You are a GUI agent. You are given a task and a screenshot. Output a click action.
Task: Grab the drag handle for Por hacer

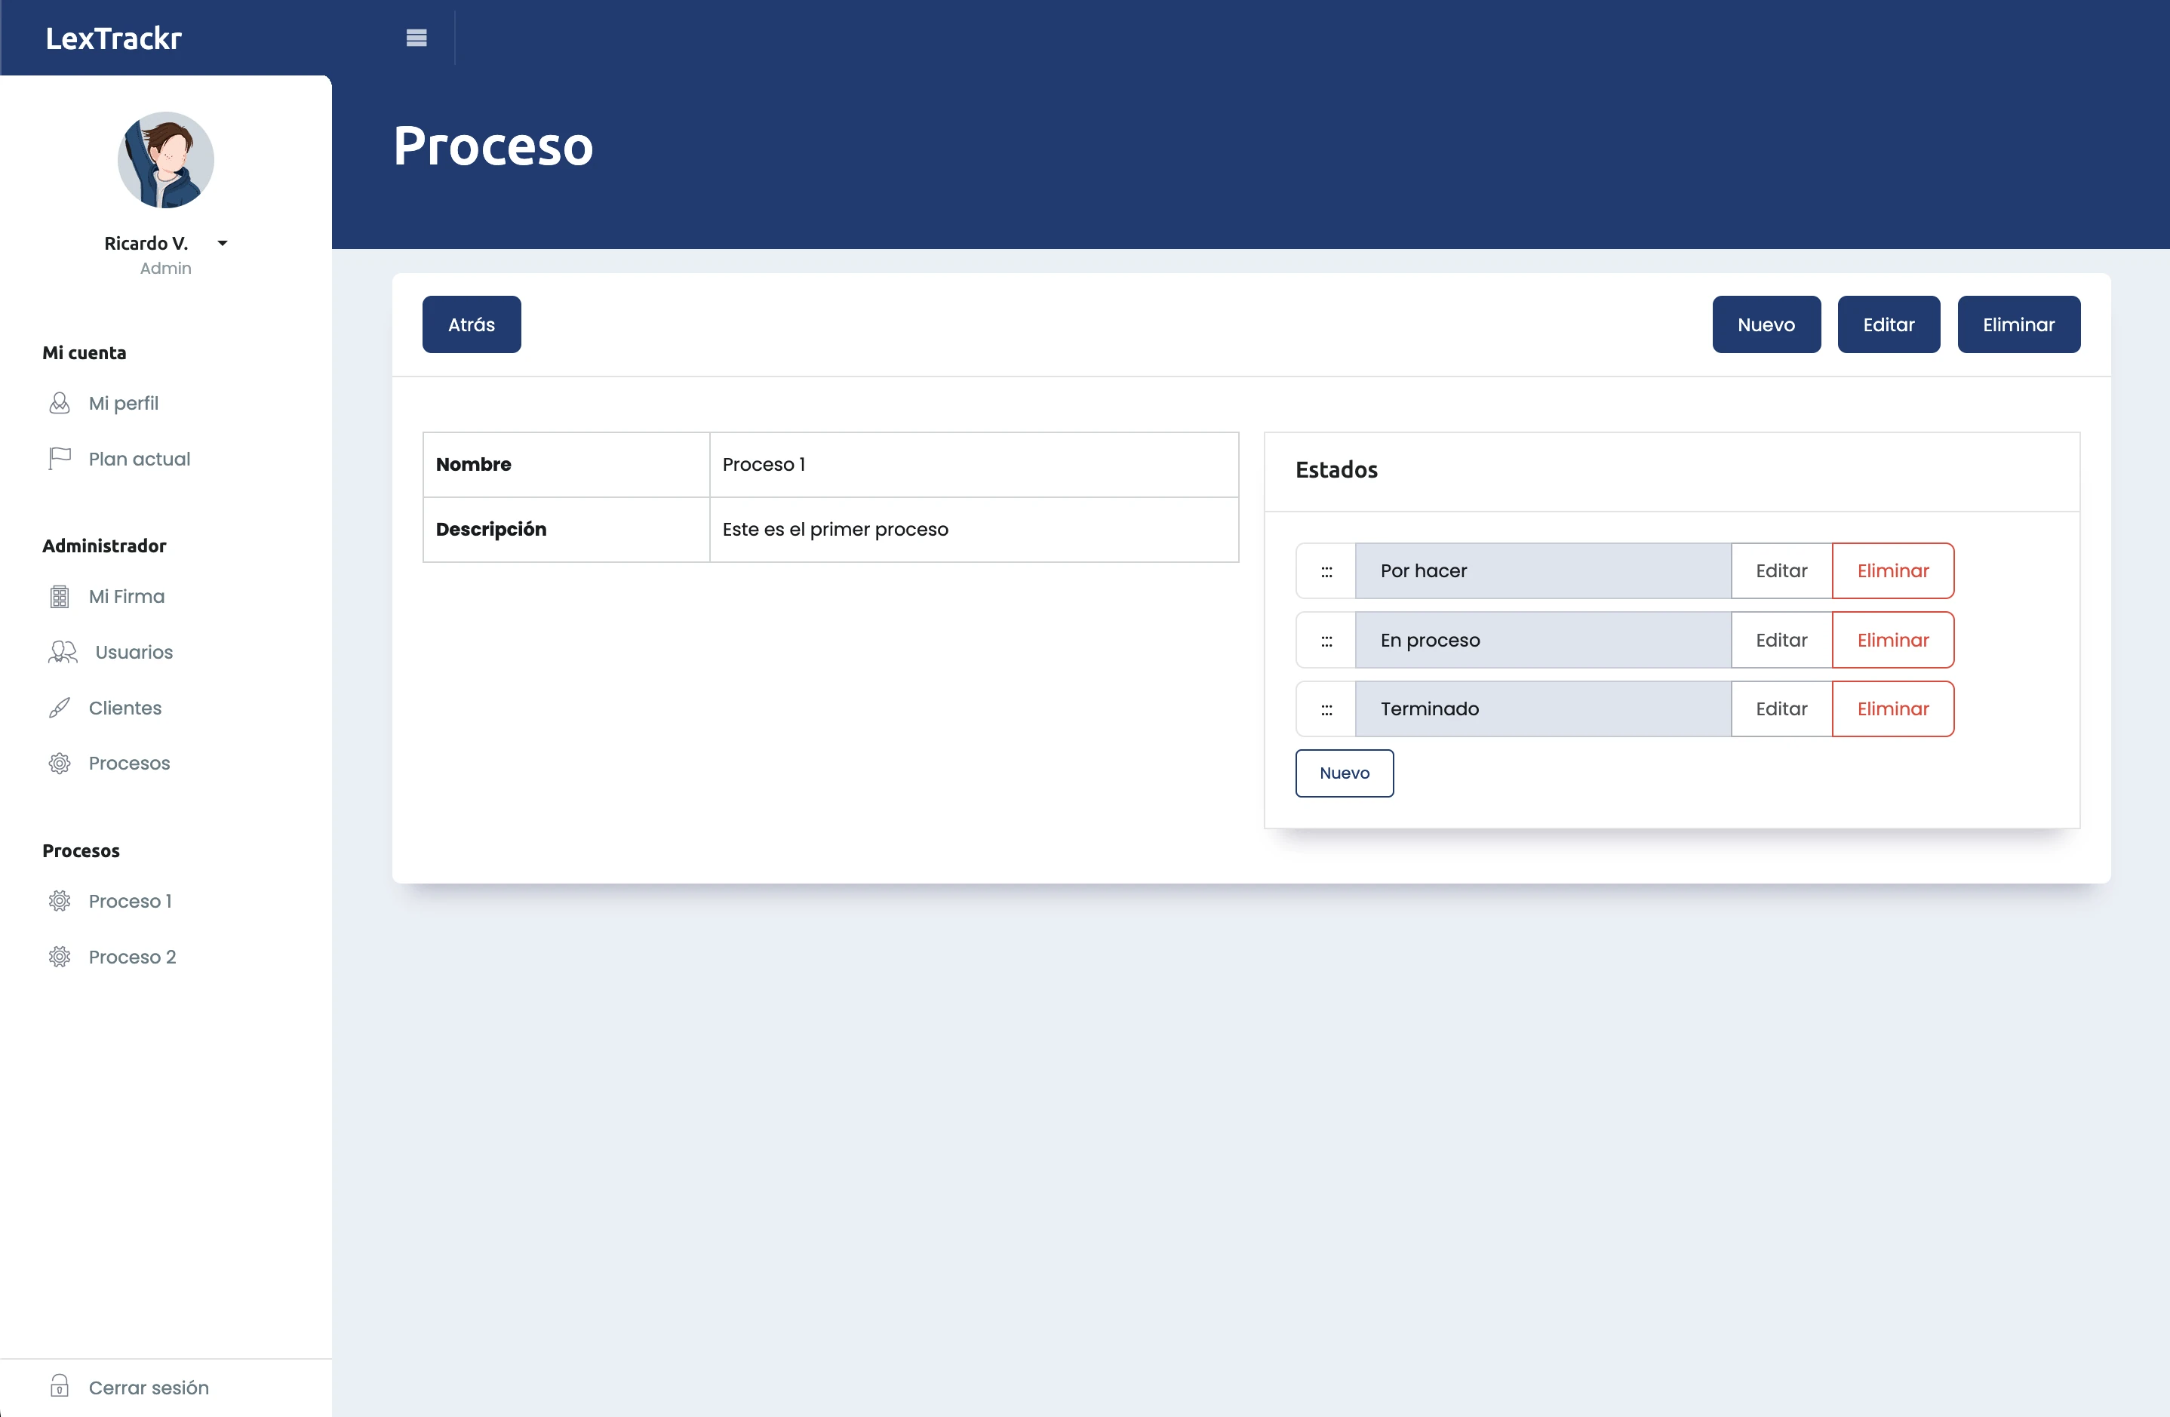[1326, 571]
